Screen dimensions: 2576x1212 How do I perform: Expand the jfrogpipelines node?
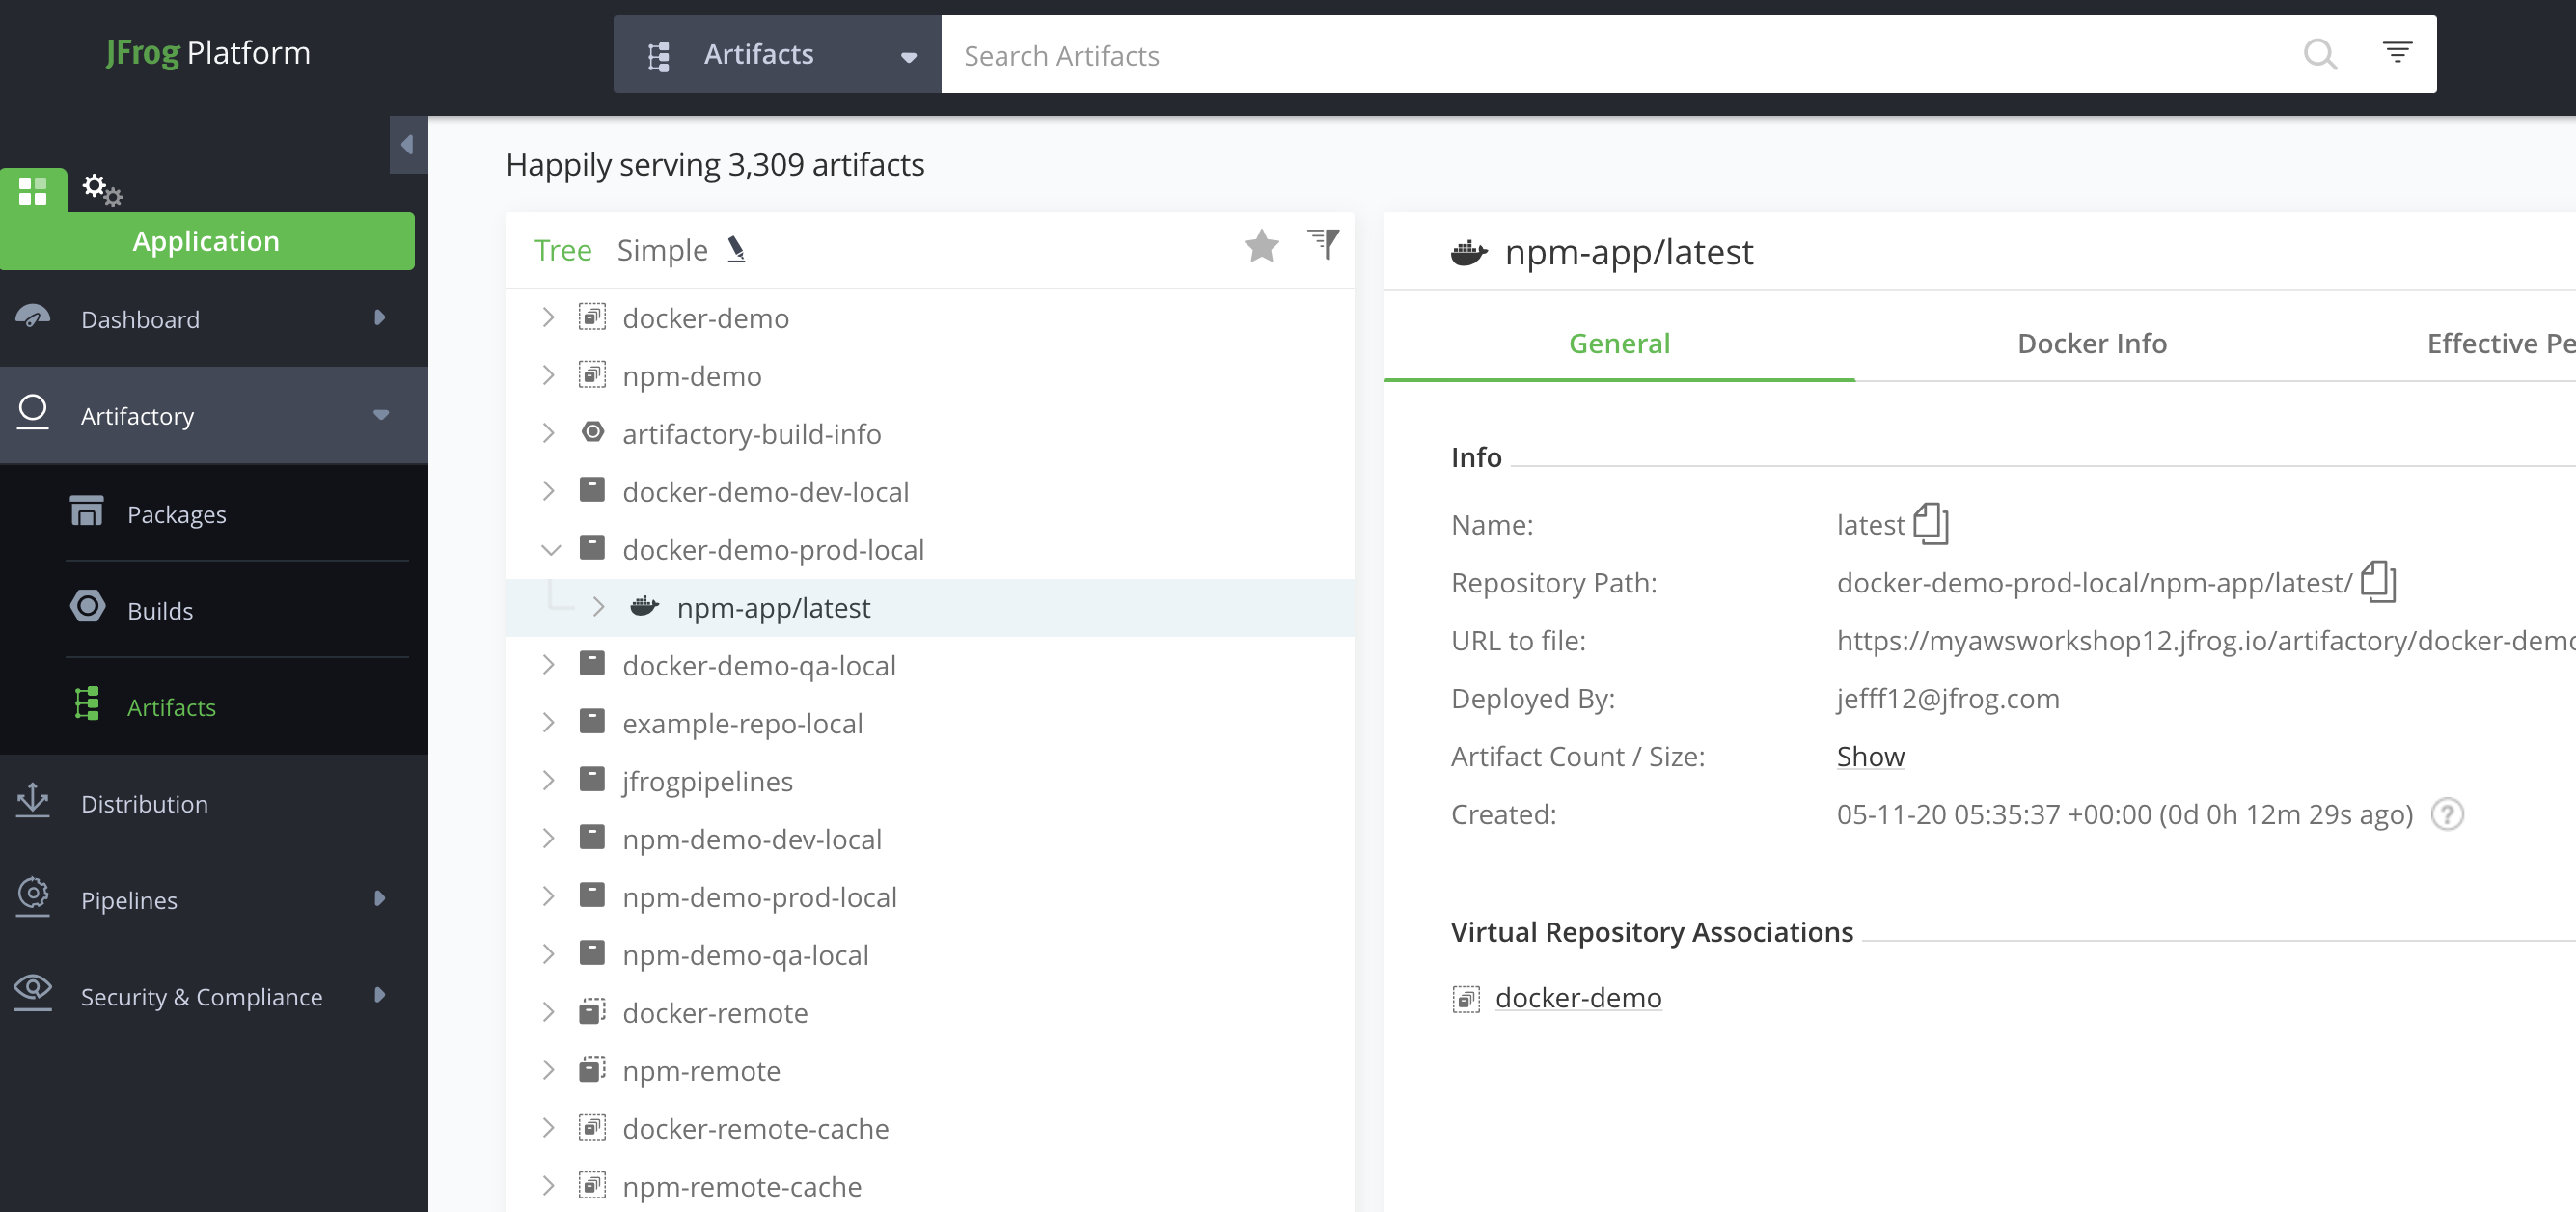click(548, 781)
